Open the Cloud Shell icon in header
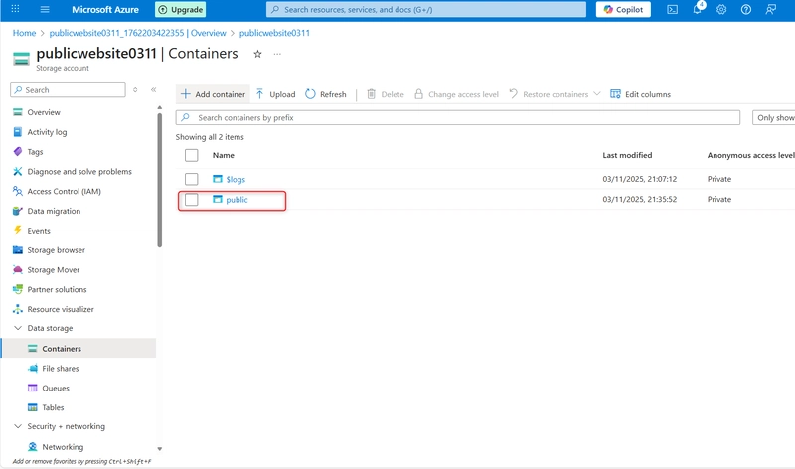The image size is (795, 469). 672,10
